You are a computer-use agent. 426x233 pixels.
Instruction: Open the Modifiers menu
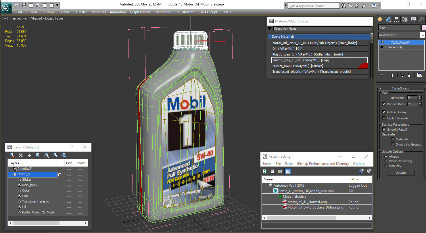(x=99, y=12)
